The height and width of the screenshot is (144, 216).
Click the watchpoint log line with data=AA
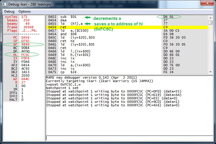click(x=114, y=95)
